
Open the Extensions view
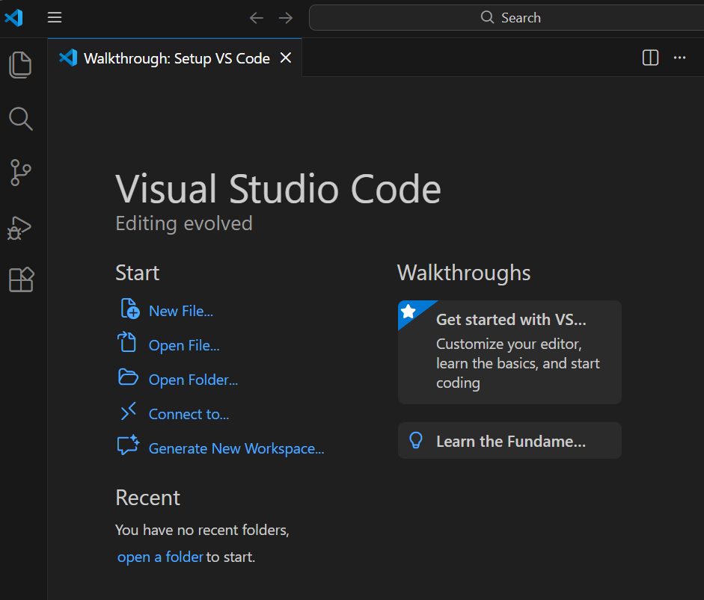click(x=21, y=279)
